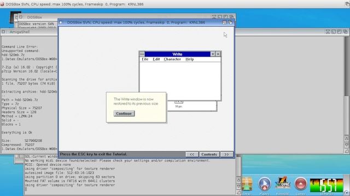
Task: Click the Write window title bar
Action: pyautogui.click(x=177, y=54)
